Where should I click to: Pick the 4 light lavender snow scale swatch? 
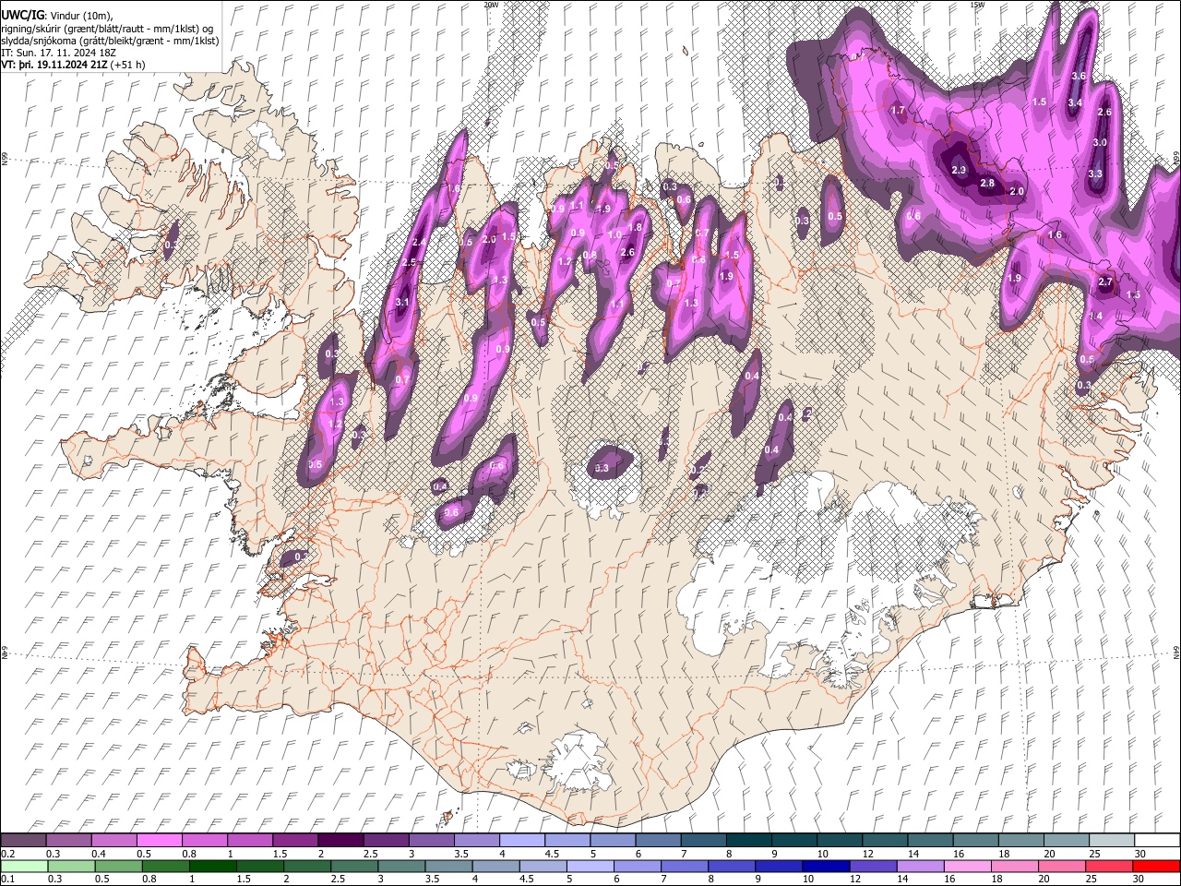(520, 839)
